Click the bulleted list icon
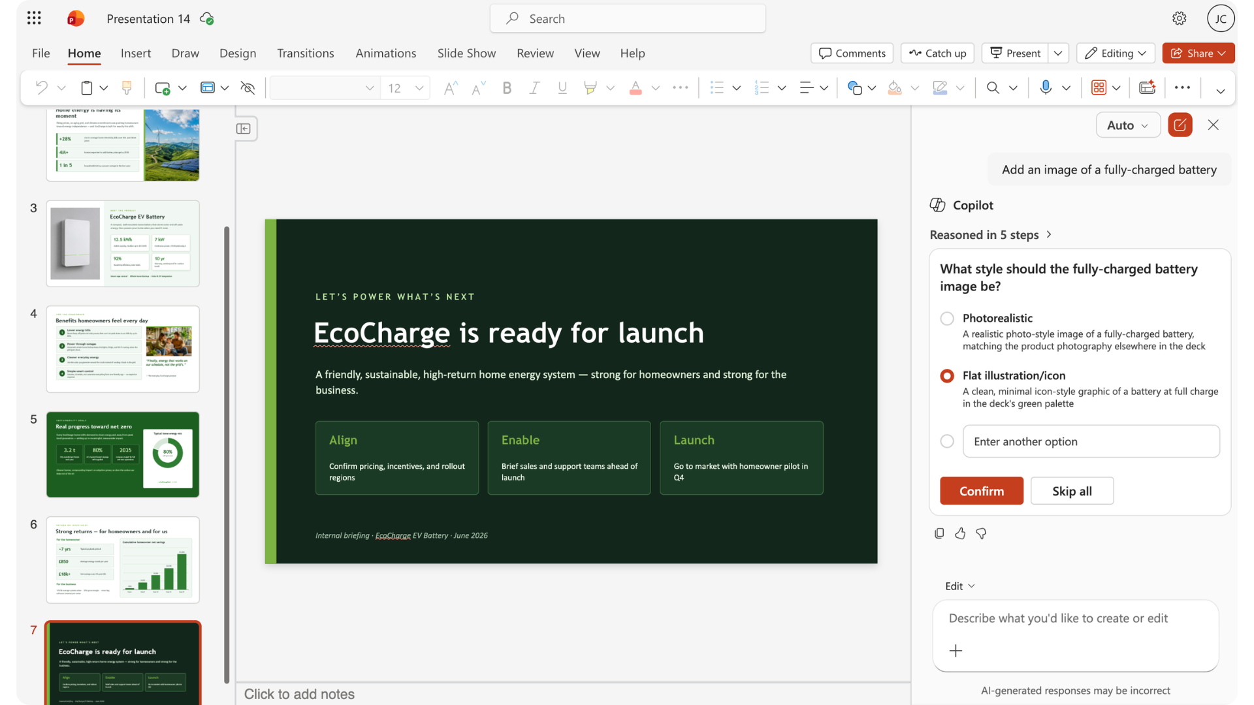This screenshot has height=705, width=1254. [717, 87]
